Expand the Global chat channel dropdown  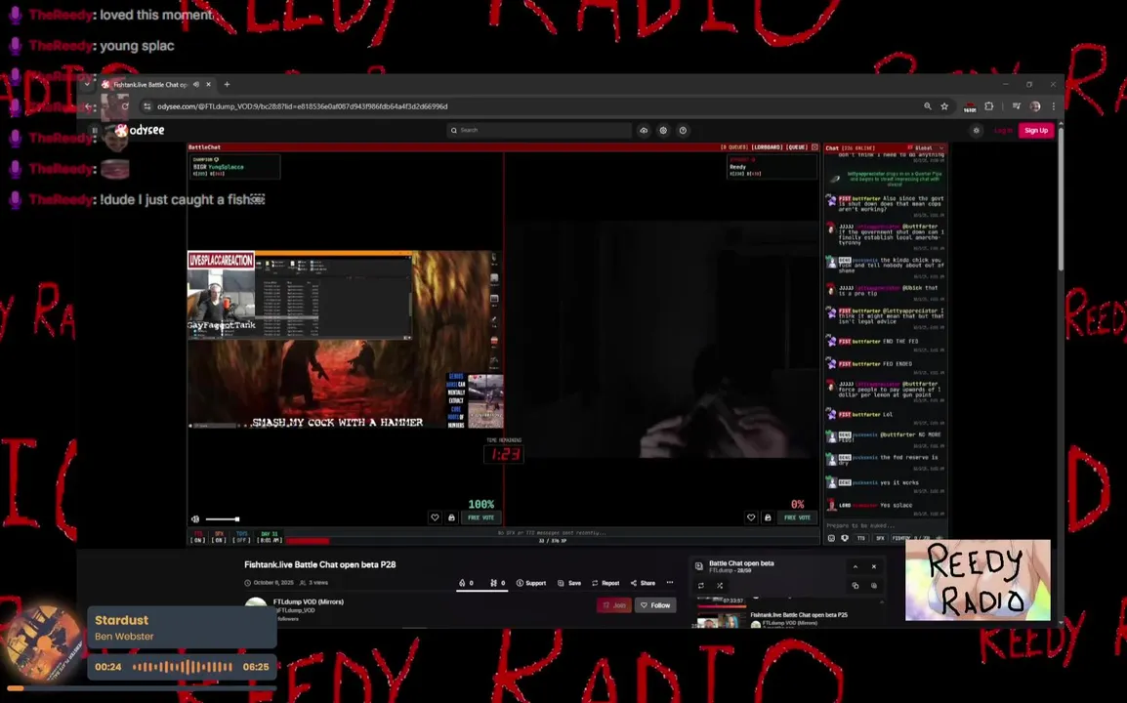(927, 148)
